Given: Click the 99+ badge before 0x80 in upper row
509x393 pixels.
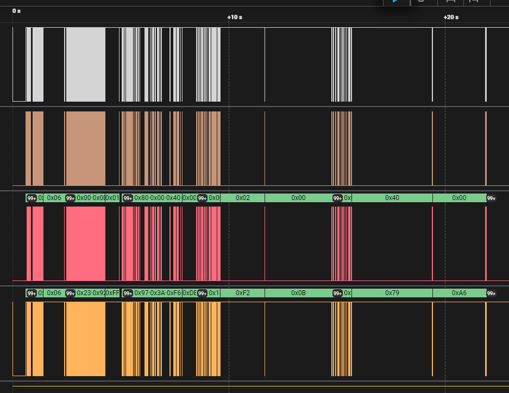Looking at the screenshot, I should 128,198.
